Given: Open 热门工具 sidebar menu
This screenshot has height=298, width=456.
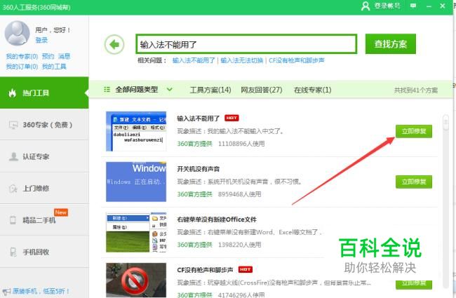Looking at the screenshot, I should click(x=44, y=93).
